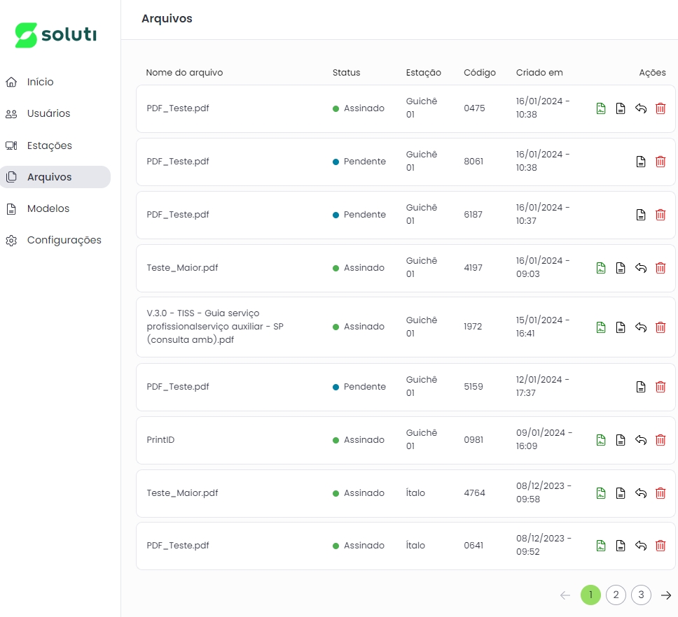Delete the file with code 5159

tap(660, 387)
